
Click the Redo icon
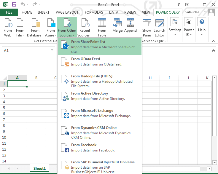click(x=34, y=4)
